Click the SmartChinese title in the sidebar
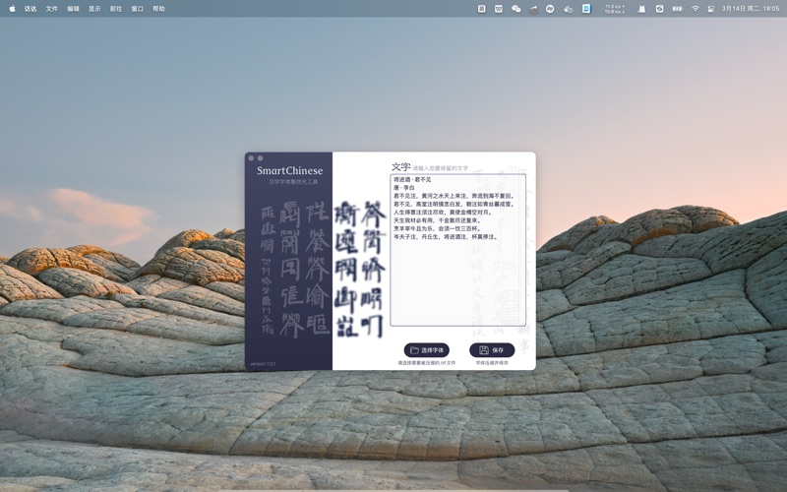Image resolution: width=787 pixels, height=492 pixels. (x=289, y=170)
